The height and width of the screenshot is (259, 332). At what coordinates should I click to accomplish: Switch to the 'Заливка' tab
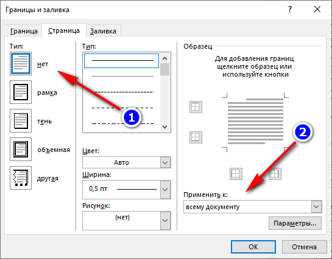(x=103, y=31)
